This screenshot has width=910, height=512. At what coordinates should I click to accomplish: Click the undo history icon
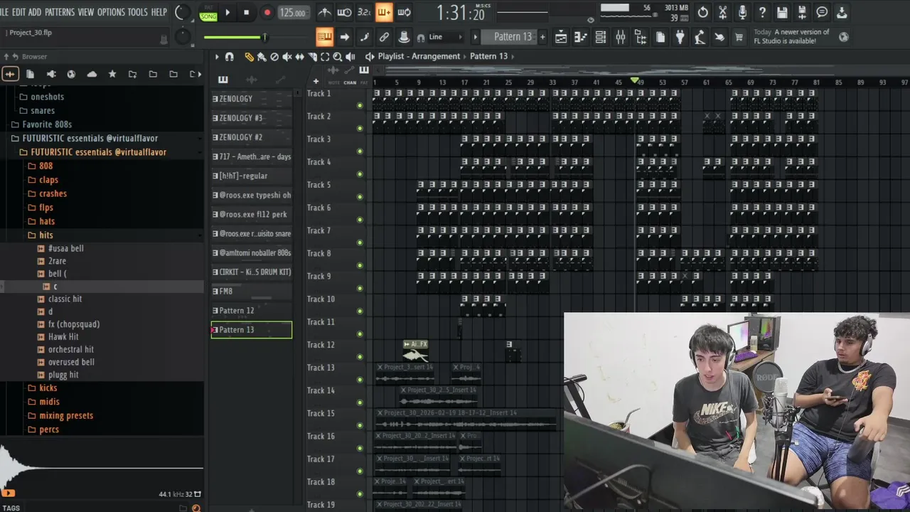tap(702, 12)
